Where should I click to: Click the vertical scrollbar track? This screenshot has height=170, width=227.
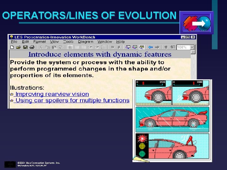click(193, 66)
